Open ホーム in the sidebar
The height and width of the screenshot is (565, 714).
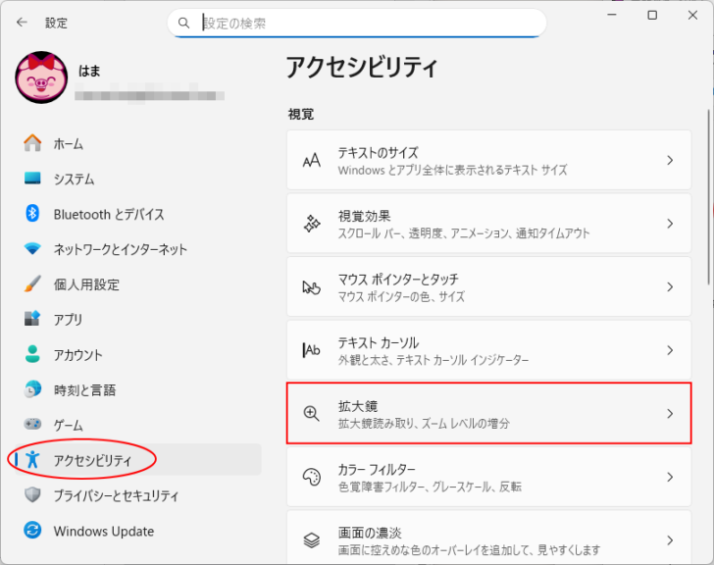pos(138,143)
